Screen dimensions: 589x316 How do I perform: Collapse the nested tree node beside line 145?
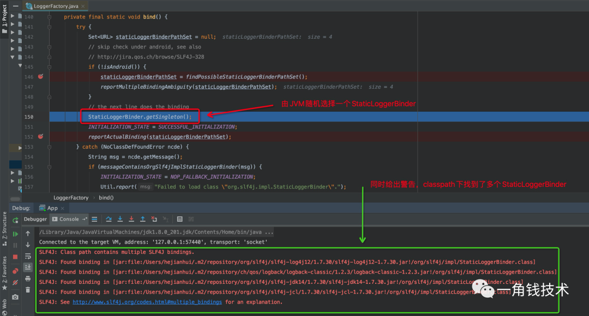(20, 66)
